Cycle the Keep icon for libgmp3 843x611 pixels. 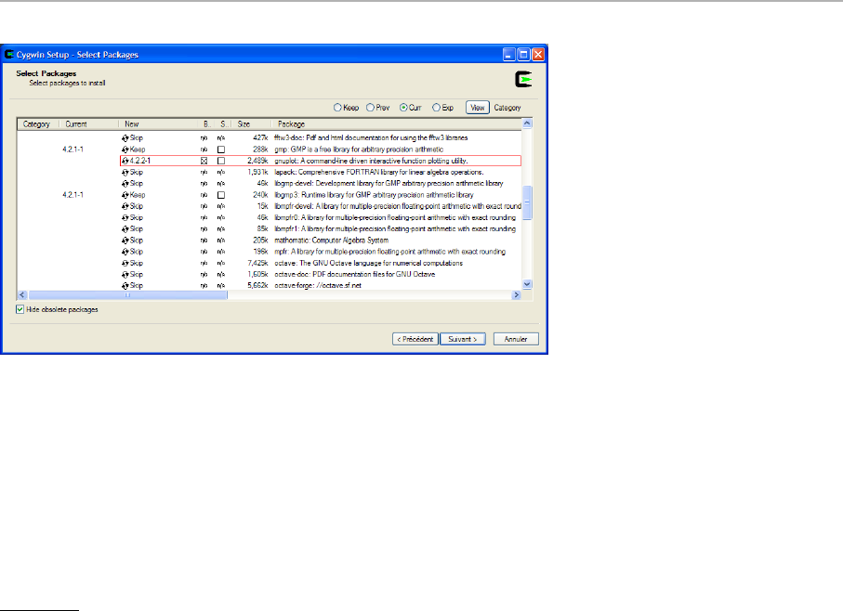click(x=125, y=195)
